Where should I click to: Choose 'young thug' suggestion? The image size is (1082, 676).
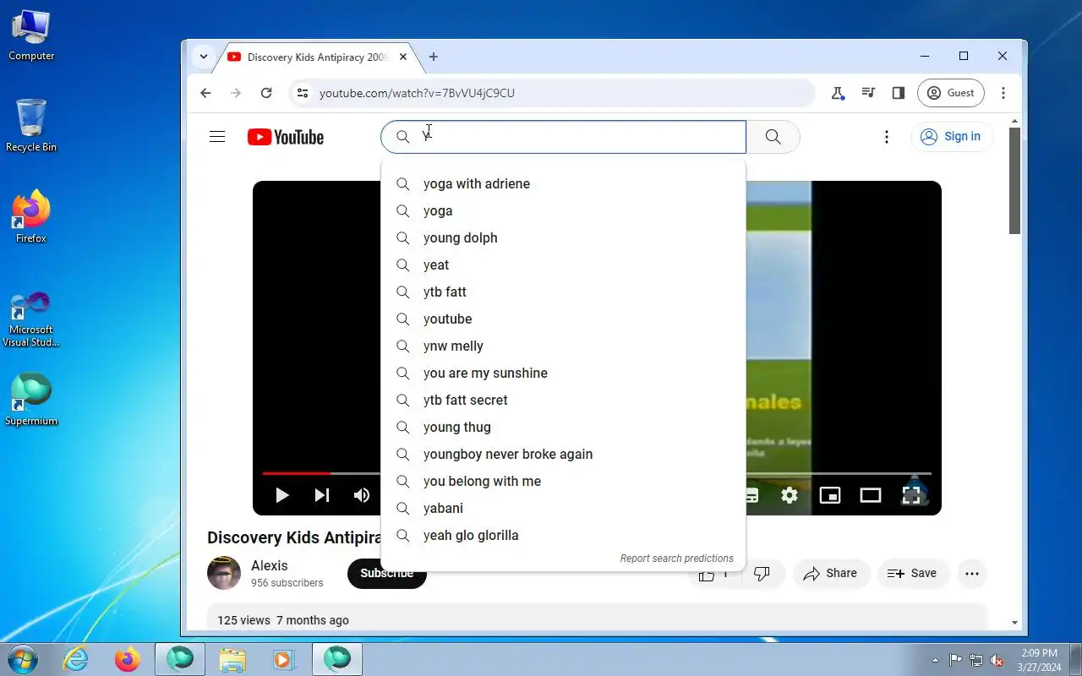tap(563, 427)
